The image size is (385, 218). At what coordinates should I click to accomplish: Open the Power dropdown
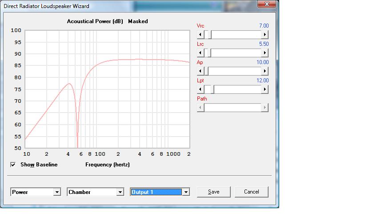tap(57, 192)
